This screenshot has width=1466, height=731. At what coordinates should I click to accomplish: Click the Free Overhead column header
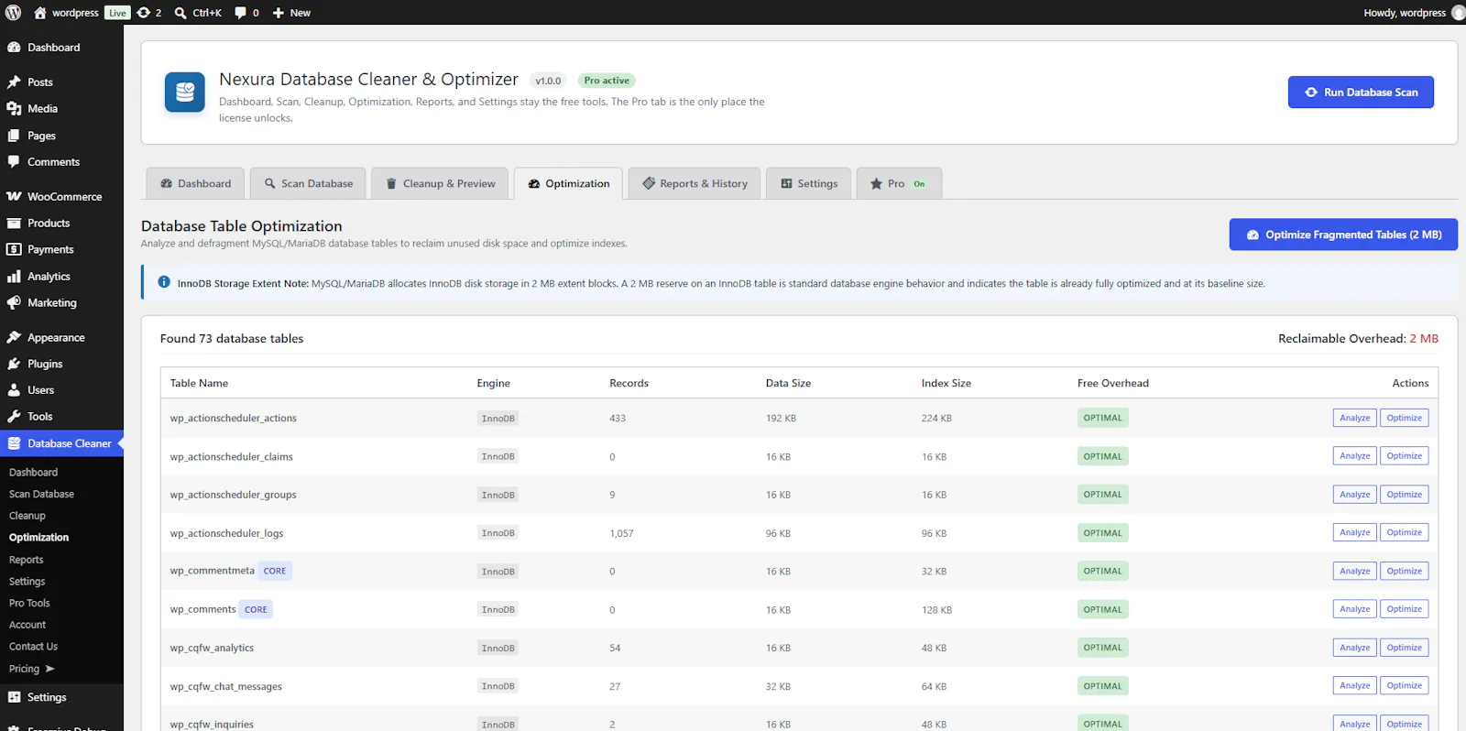click(x=1113, y=383)
